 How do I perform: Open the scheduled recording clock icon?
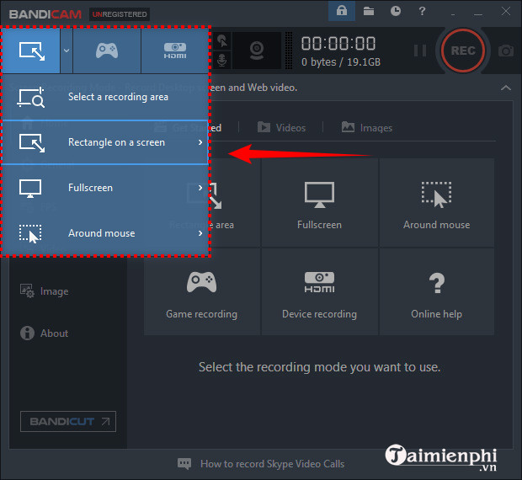pyautogui.click(x=396, y=11)
